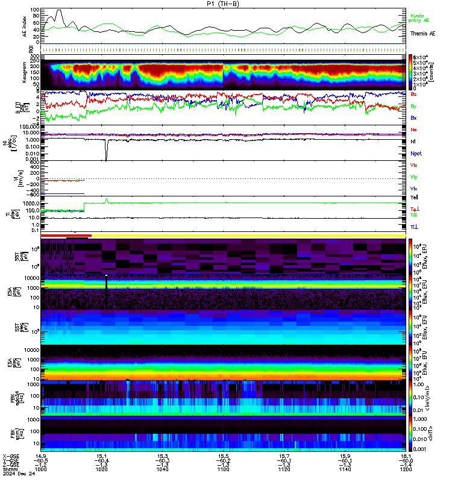Select the blue "Bx" legend label
452x482 pixels.
(x=413, y=118)
